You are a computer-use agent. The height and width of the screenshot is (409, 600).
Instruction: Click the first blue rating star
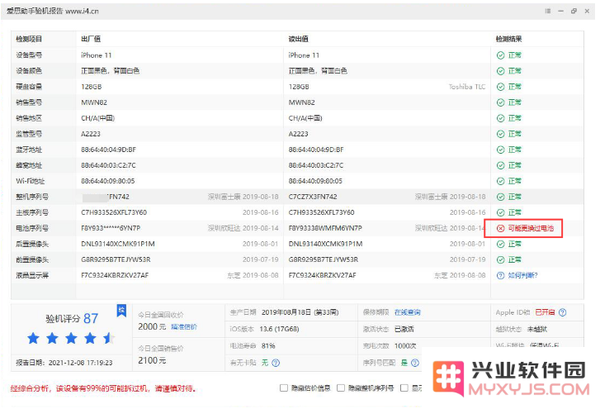(33, 338)
